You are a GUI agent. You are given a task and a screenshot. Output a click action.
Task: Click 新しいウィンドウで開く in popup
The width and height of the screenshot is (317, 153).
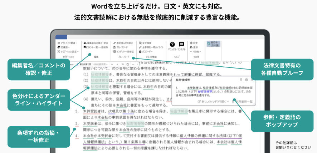coord(212,102)
